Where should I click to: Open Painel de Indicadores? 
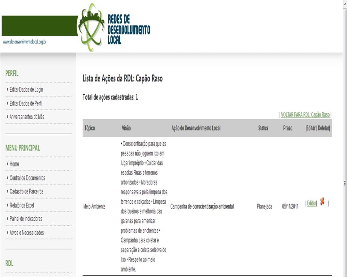click(26, 219)
